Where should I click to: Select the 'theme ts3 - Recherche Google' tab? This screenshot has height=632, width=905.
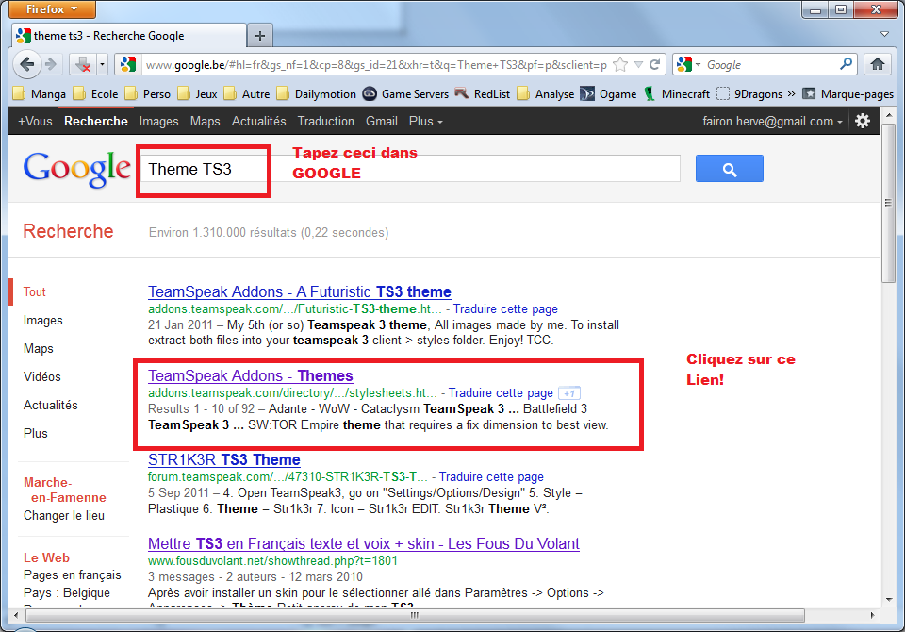click(129, 36)
